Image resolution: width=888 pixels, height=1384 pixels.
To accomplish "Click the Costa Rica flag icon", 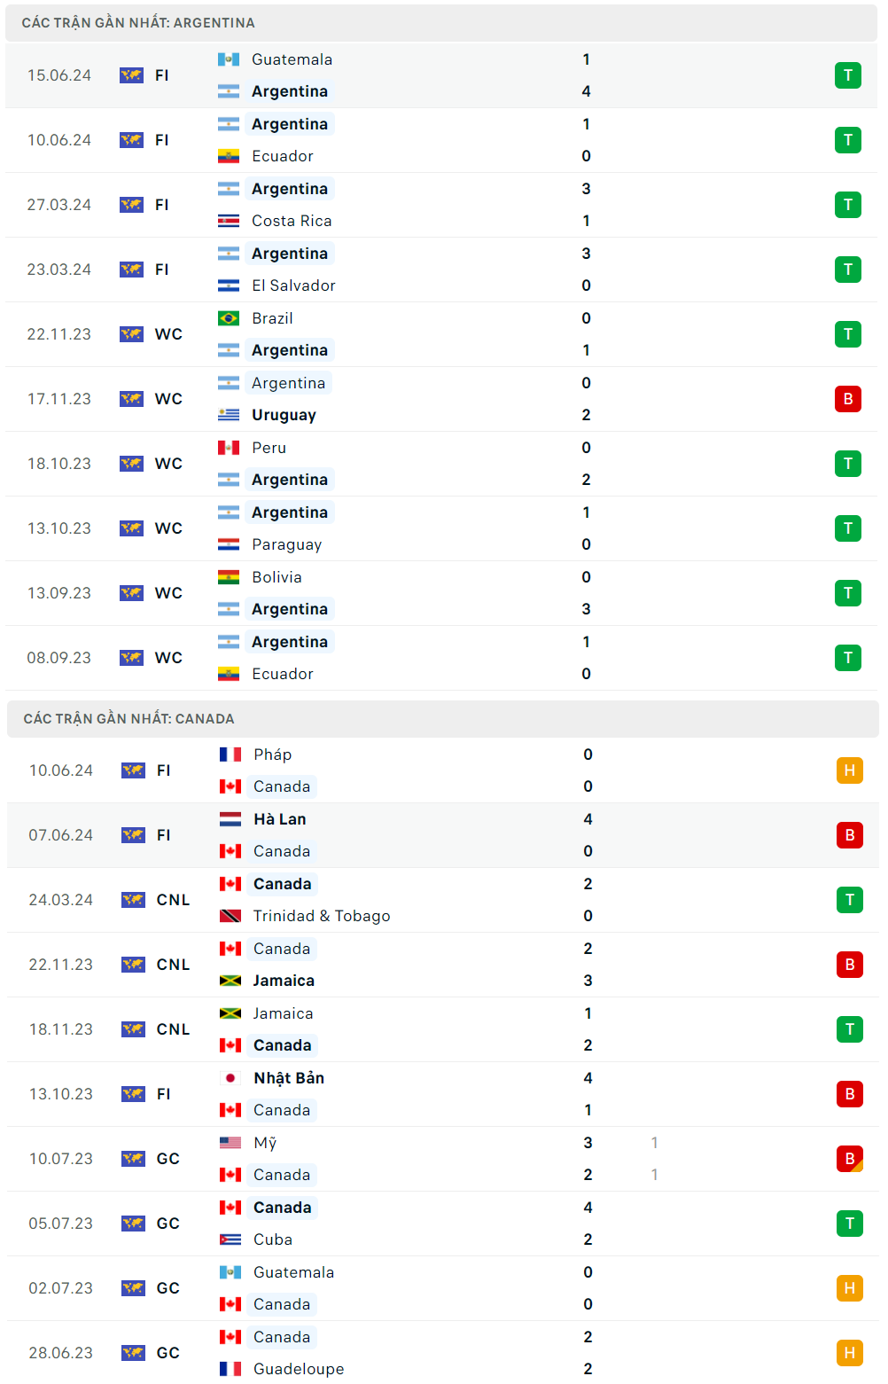I will tap(229, 221).
